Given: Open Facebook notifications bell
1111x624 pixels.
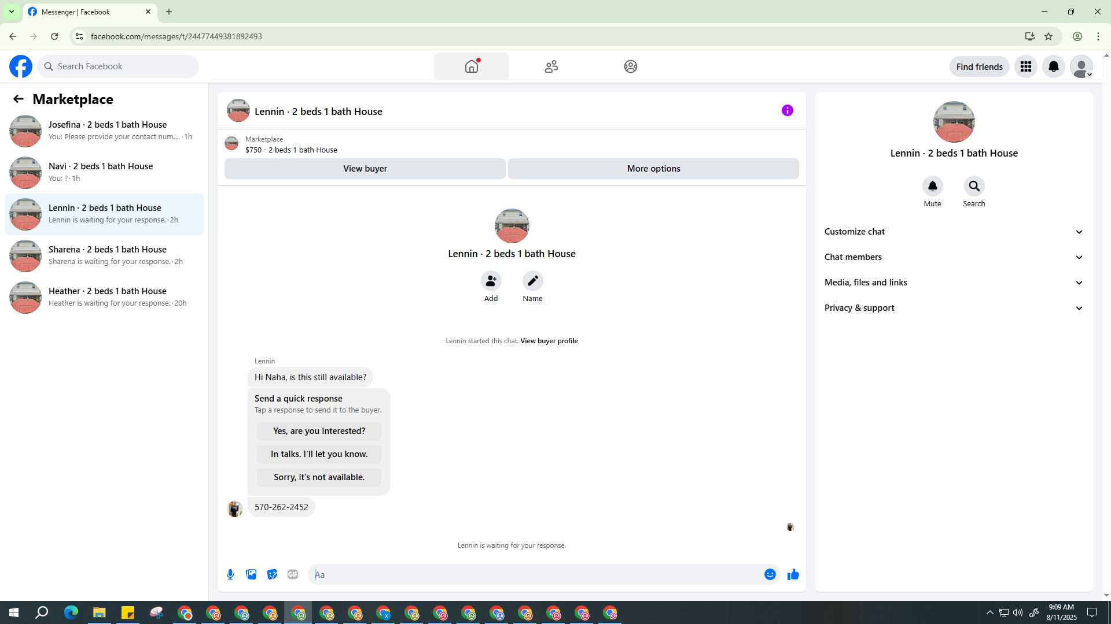Looking at the screenshot, I should click(1053, 66).
